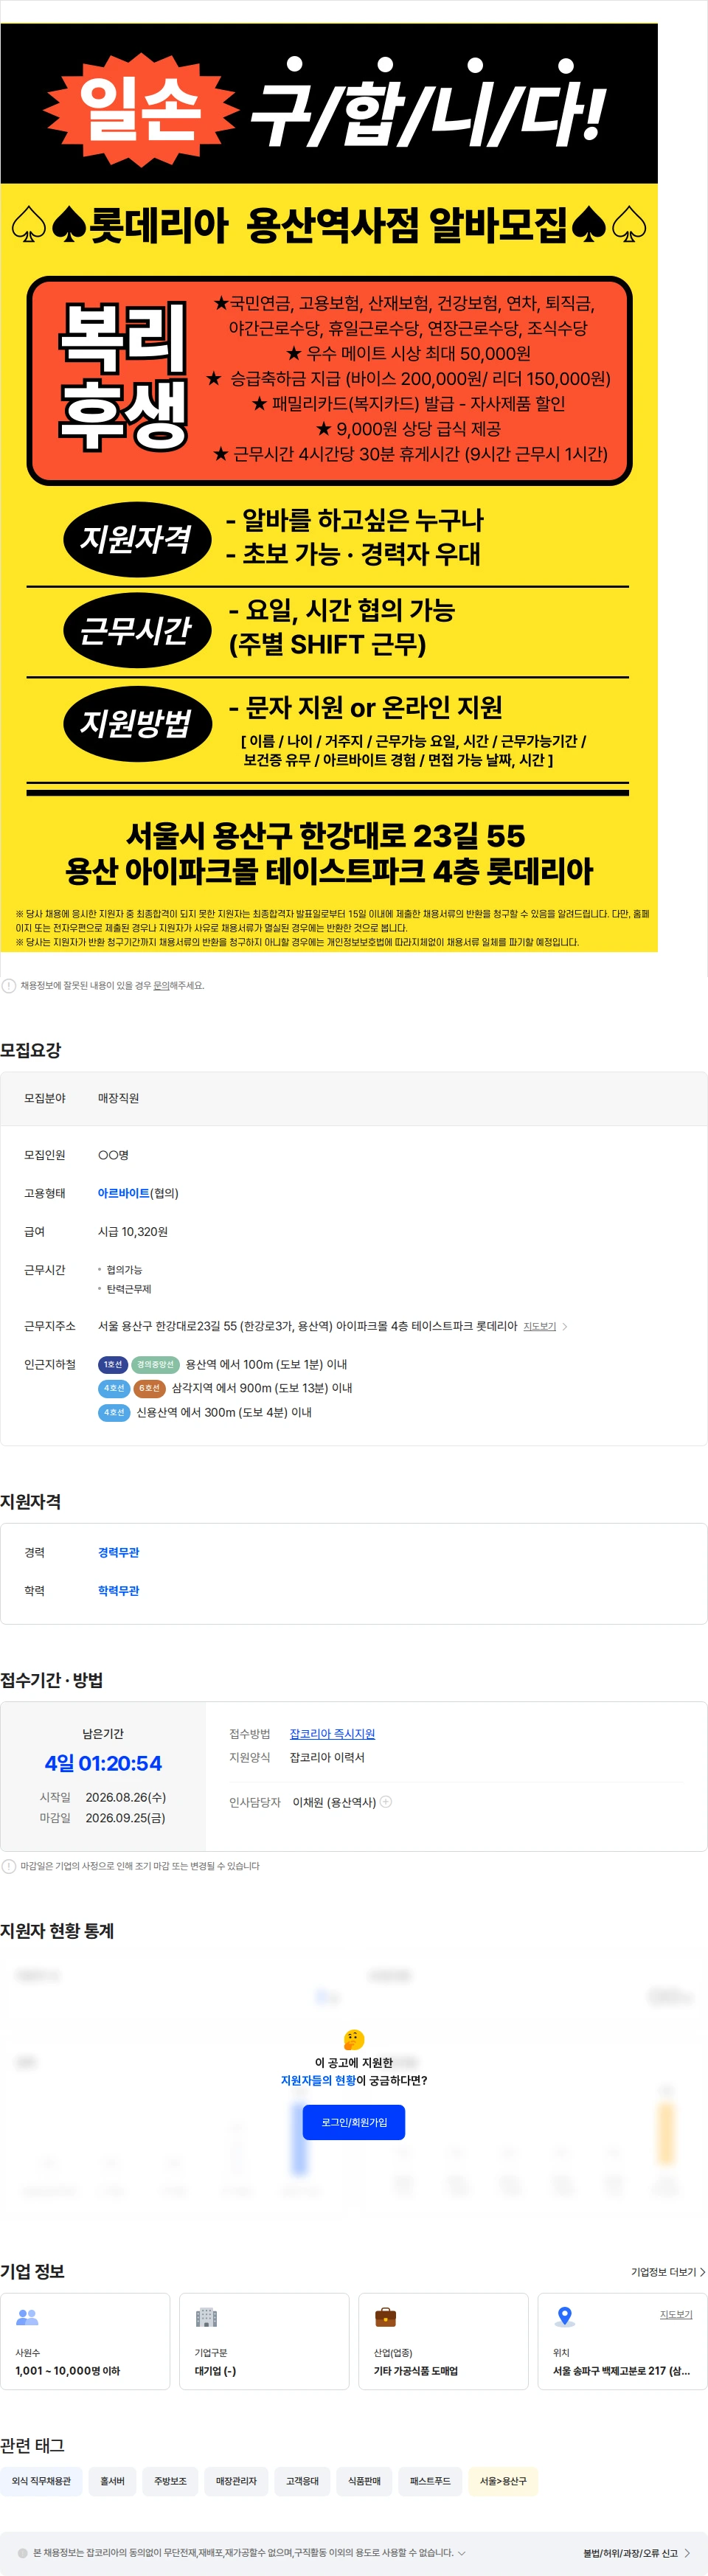Image resolution: width=708 pixels, height=2576 pixels.
Task: Open 잡코리아 즉시지원 application link
Action: [332, 1733]
